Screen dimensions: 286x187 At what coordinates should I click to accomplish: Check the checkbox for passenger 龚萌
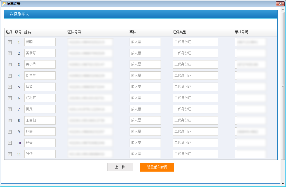10,42
